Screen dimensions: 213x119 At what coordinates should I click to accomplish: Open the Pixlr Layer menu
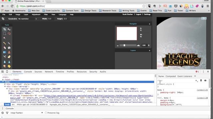26,15
